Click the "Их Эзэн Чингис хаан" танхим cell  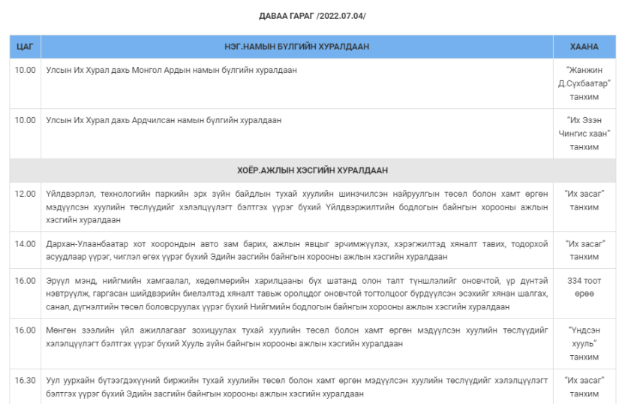[x=584, y=133]
